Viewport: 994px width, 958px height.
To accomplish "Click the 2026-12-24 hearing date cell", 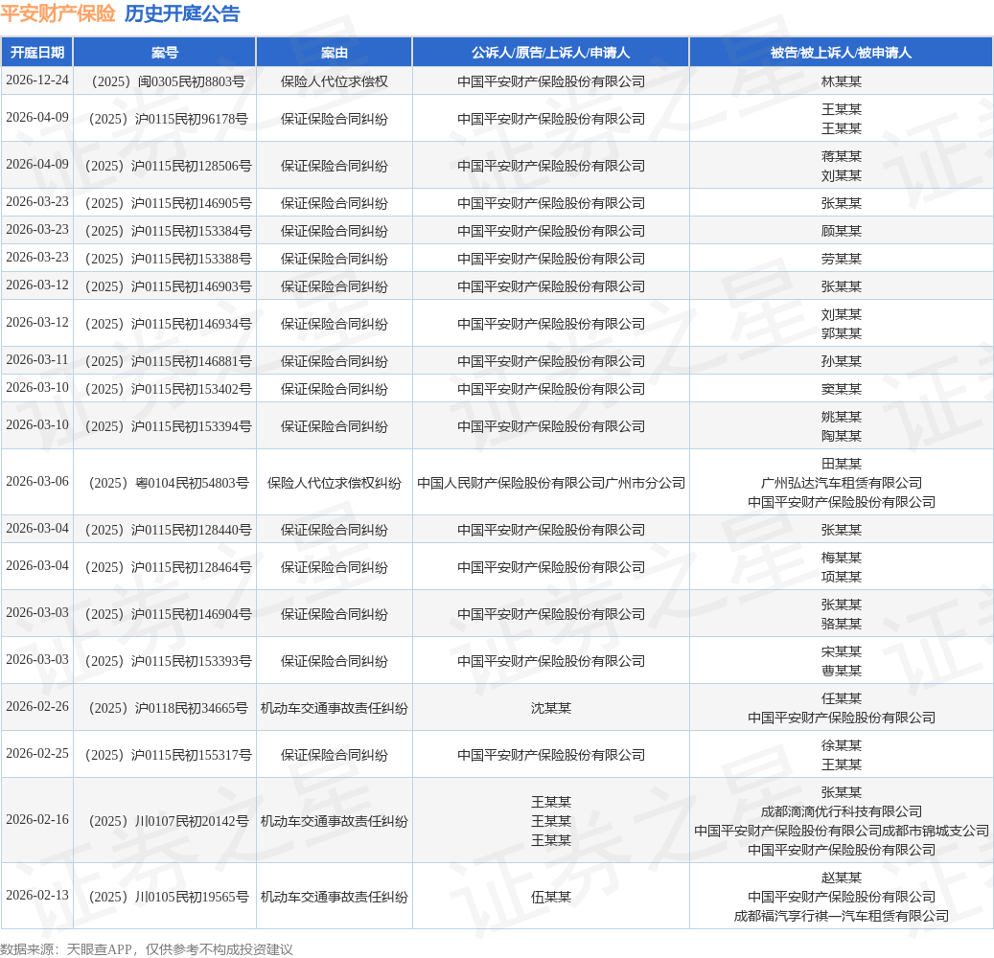I will [x=37, y=80].
